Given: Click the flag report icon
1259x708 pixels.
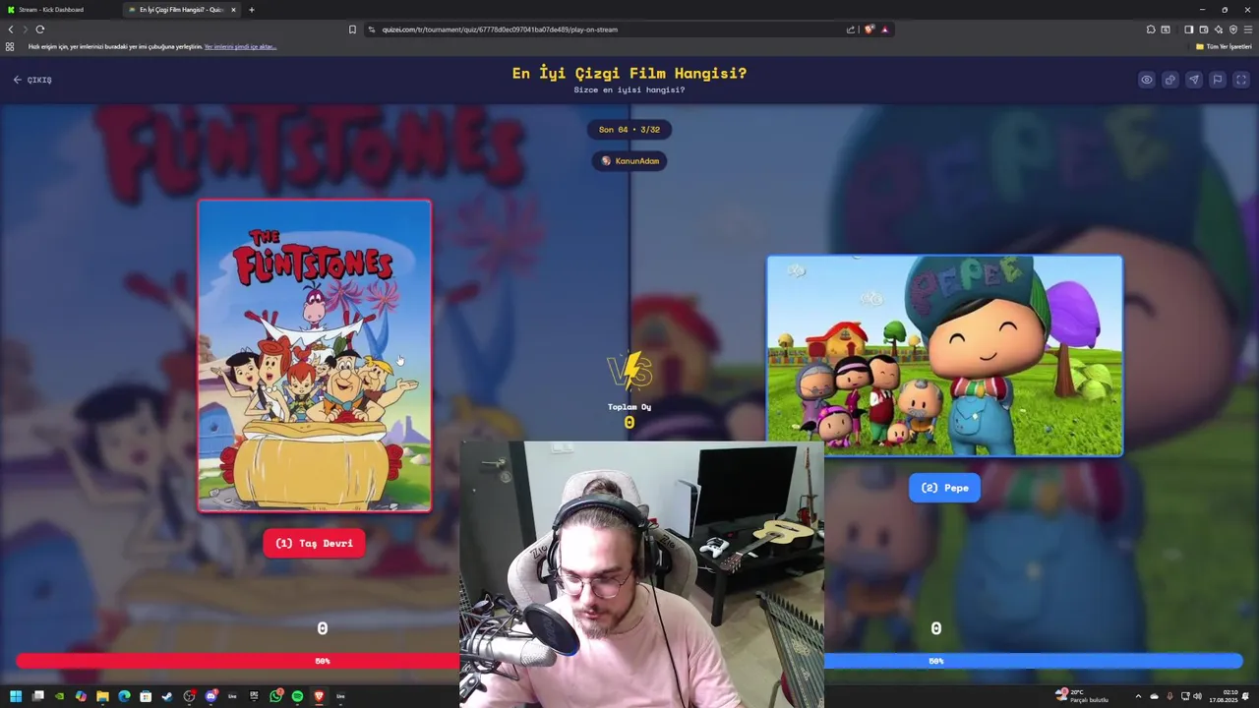Looking at the screenshot, I should pyautogui.click(x=1218, y=80).
